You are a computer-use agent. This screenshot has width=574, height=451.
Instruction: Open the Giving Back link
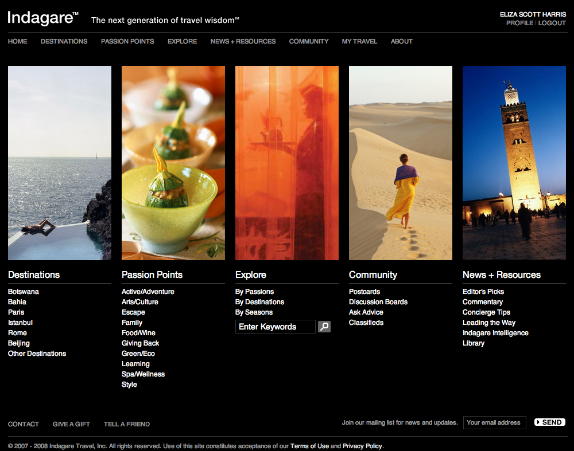pyautogui.click(x=140, y=343)
